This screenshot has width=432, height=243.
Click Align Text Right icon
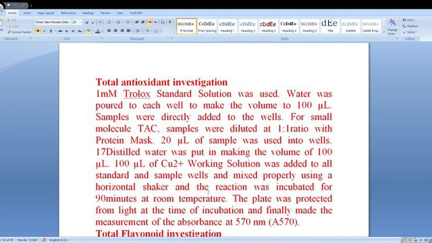click(122, 30)
